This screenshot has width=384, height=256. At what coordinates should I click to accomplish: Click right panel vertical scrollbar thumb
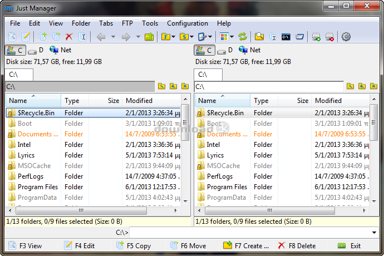point(373,122)
